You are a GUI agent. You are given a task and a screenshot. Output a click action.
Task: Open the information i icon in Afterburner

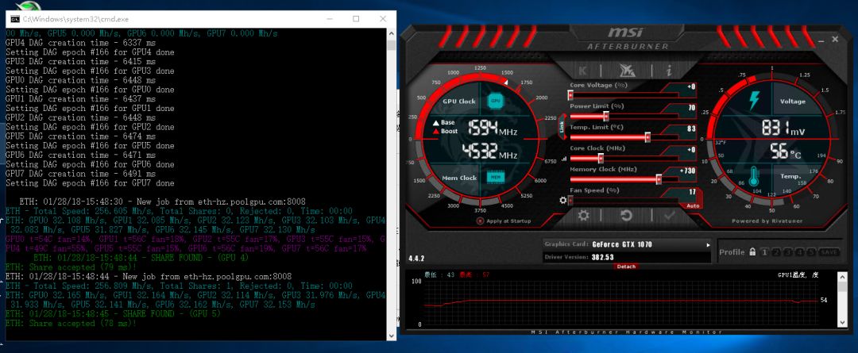coord(669,71)
